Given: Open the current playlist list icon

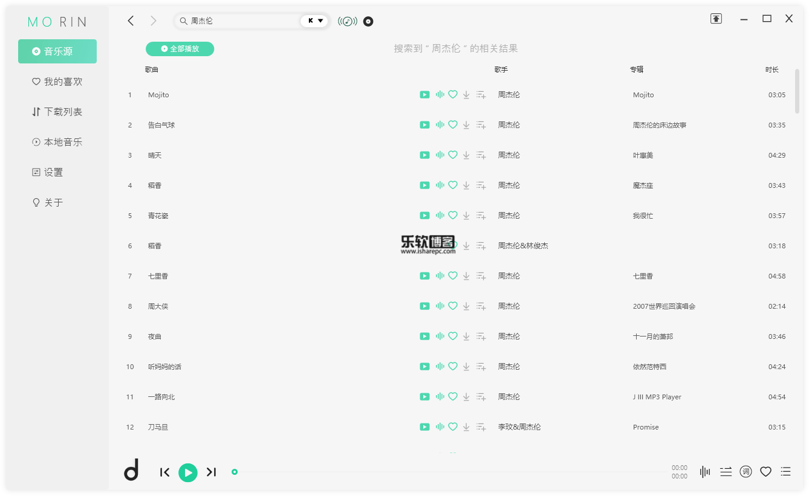Looking at the screenshot, I should click(x=786, y=472).
